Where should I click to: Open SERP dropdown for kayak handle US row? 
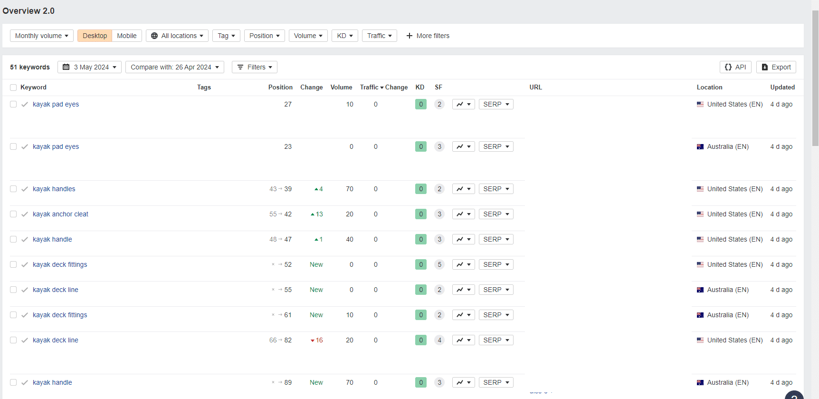[496, 239]
